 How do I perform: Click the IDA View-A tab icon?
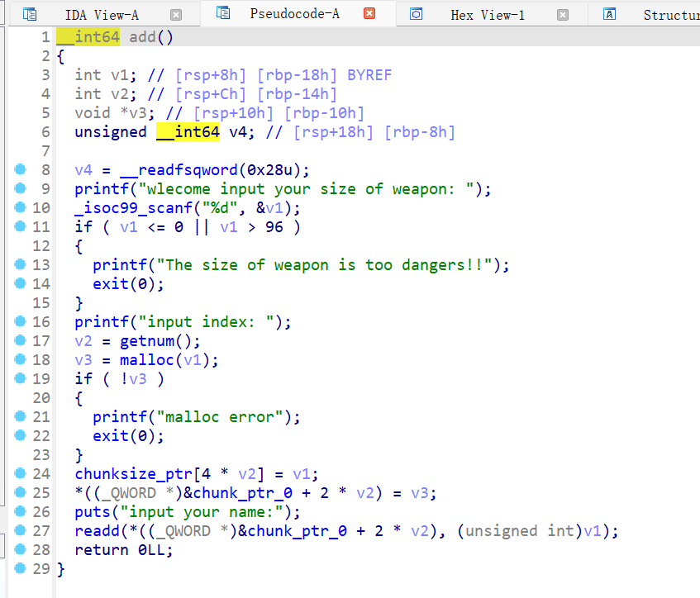tap(30, 14)
